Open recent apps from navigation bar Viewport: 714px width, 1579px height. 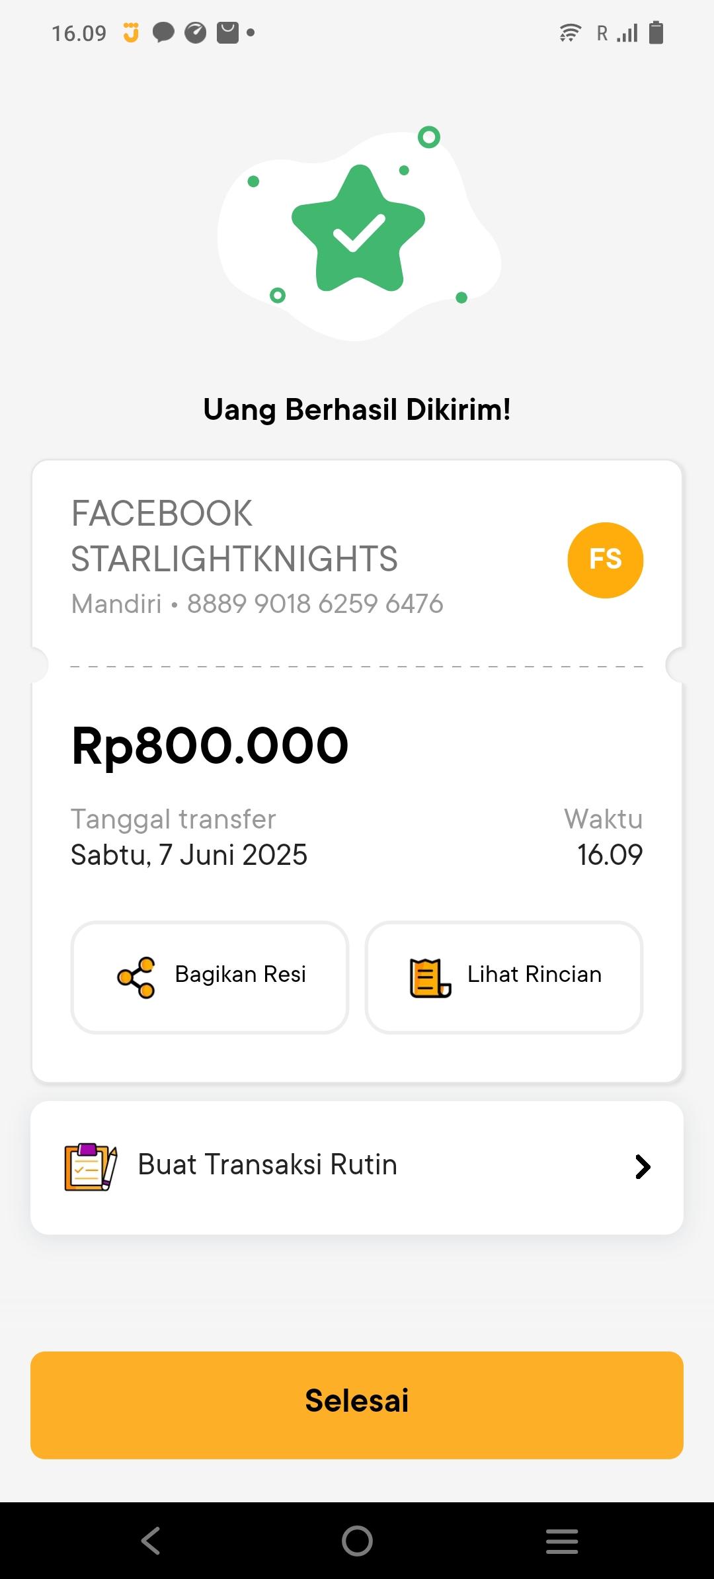coord(562,1541)
